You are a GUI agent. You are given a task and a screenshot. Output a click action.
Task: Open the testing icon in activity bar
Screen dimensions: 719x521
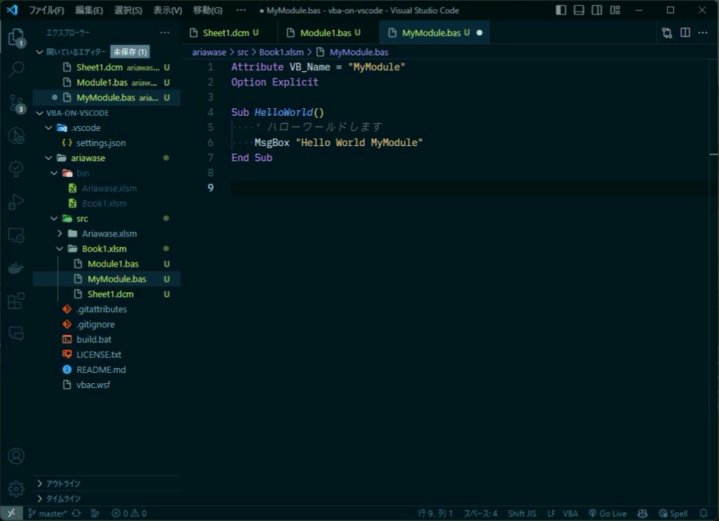(x=16, y=169)
